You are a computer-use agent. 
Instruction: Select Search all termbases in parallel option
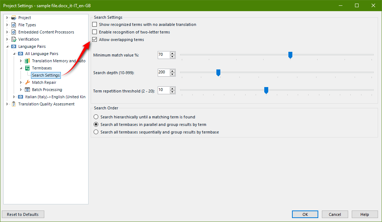[96, 124]
